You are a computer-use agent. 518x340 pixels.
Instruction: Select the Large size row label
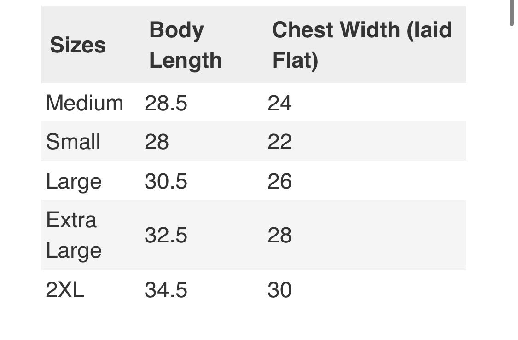coord(74,181)
